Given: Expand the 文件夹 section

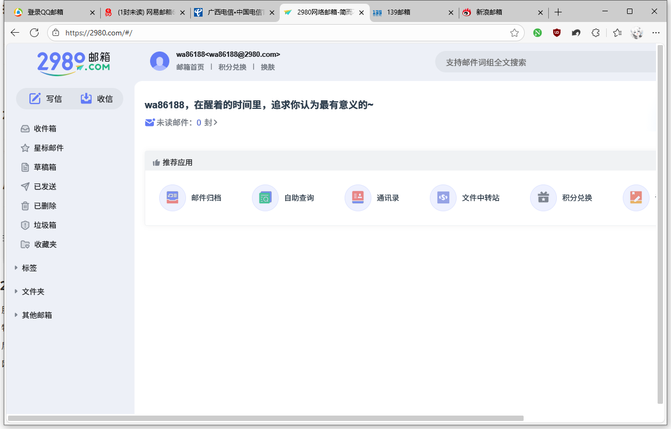Looking at the screenshot, I should tap(32, 291).
